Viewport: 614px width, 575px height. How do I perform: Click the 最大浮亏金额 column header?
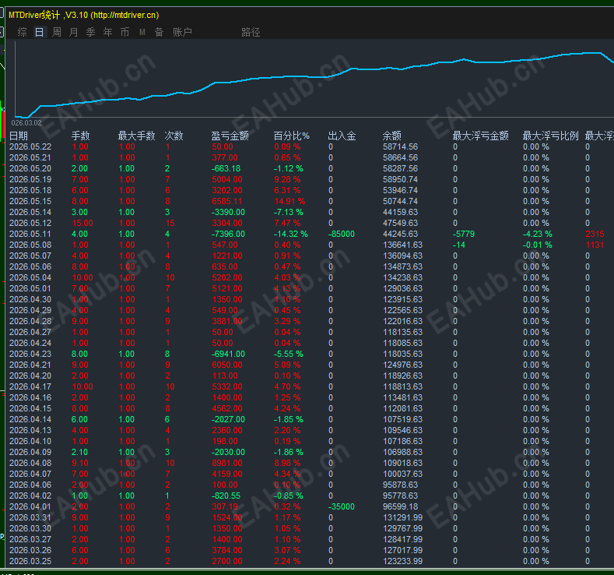pos(481,136)
